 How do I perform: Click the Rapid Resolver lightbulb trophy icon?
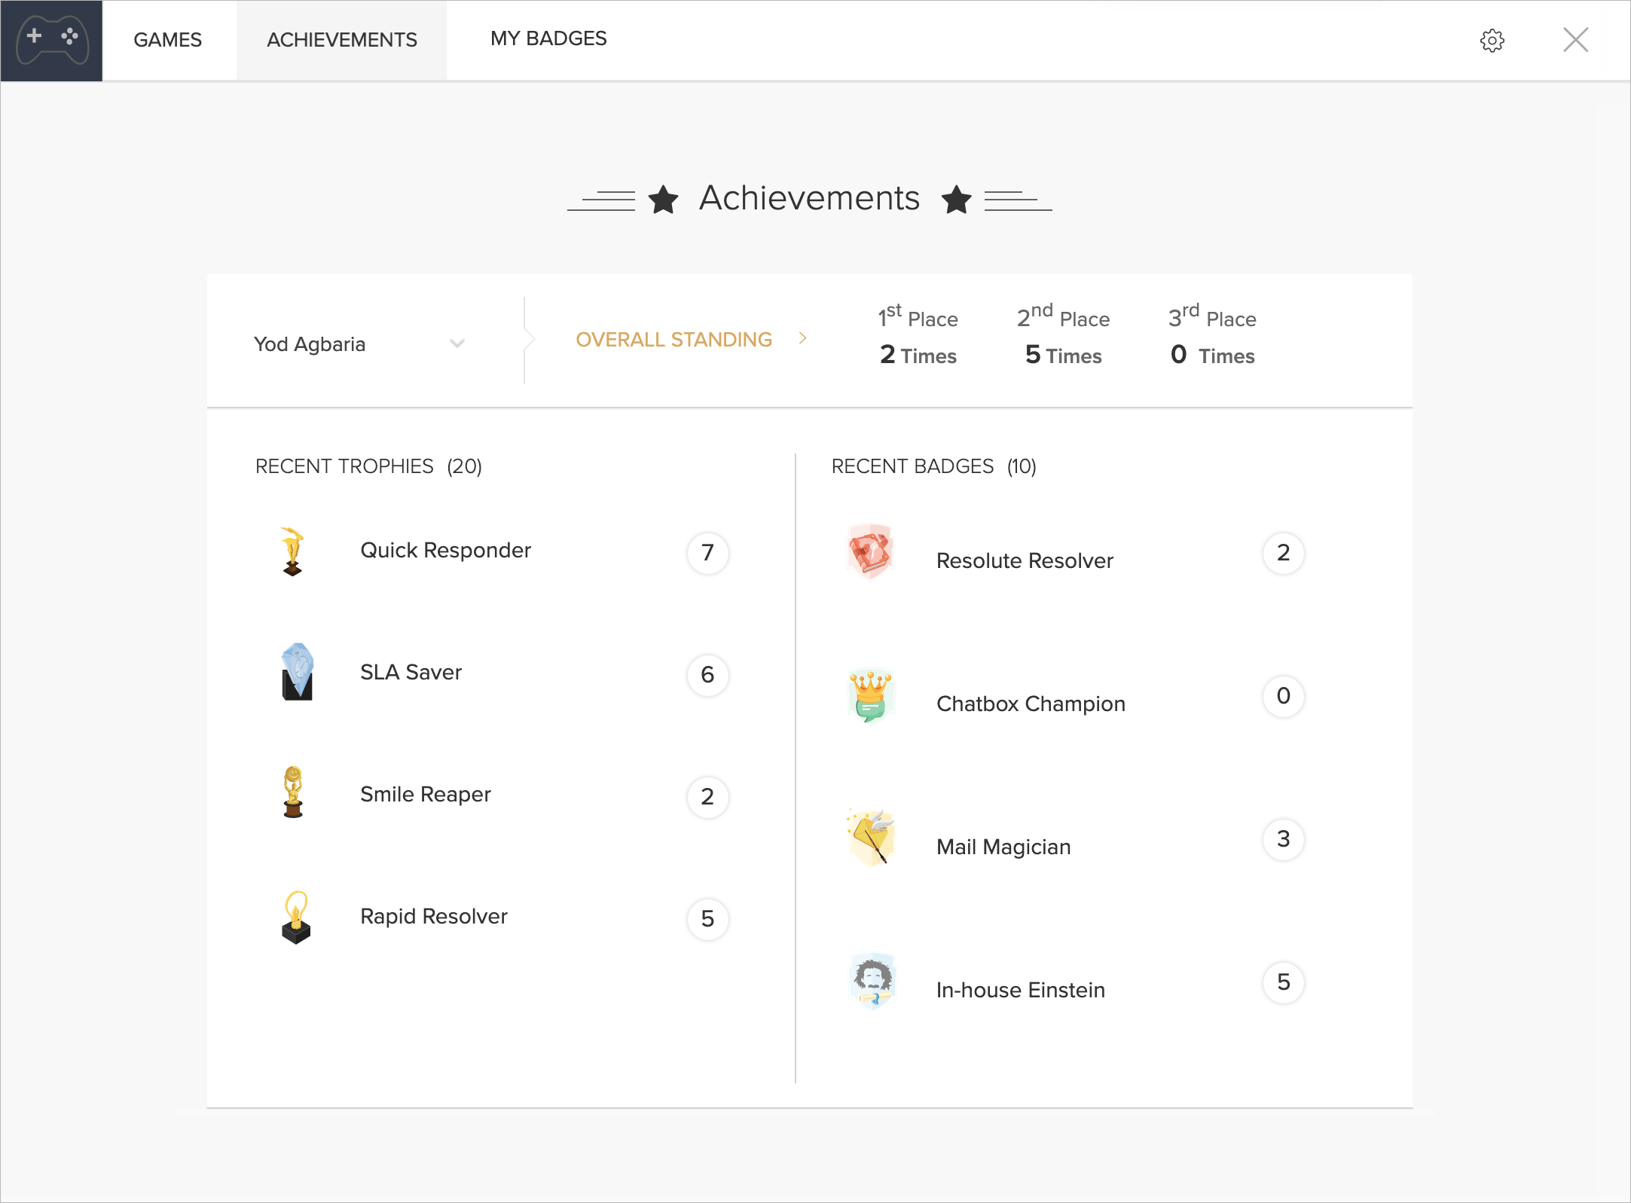(296, 917)
